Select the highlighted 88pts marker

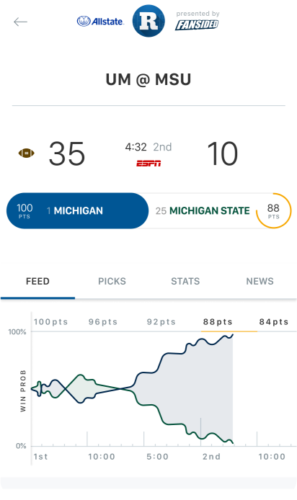(218, 322)
